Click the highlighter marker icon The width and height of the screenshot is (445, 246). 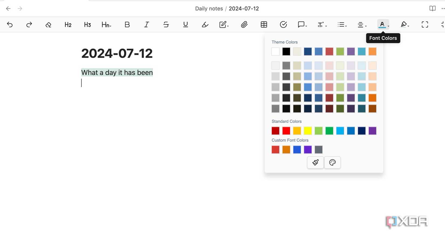[205, 25]
